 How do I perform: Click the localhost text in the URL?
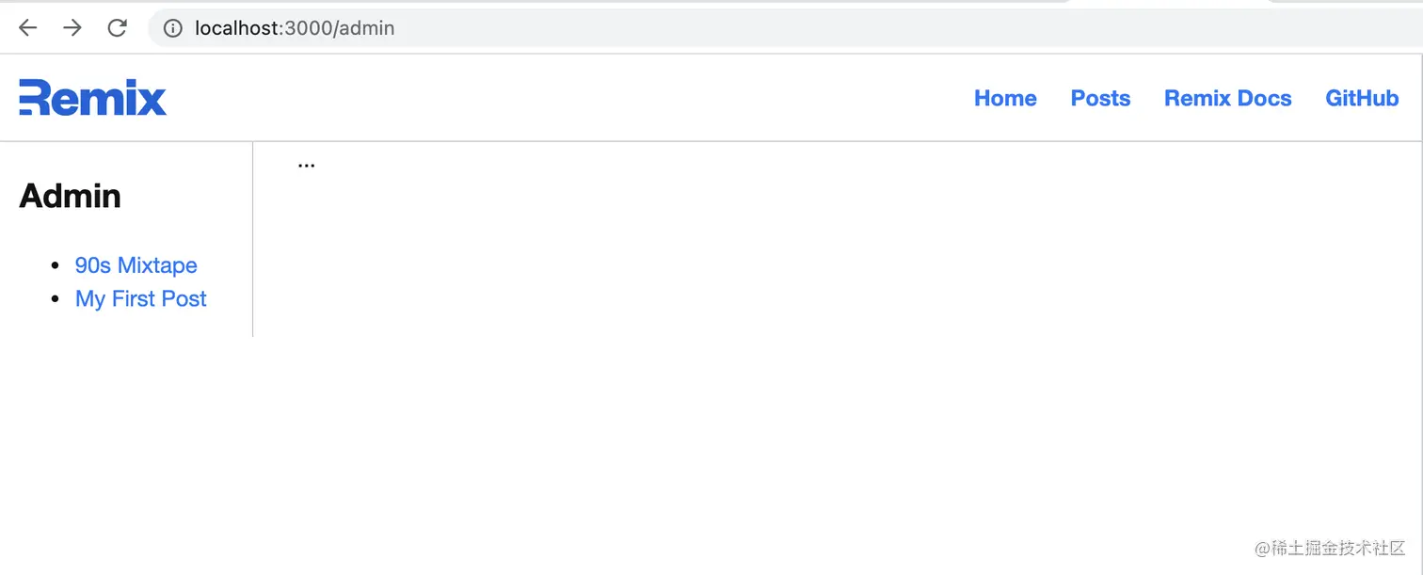tap(236, 28)
